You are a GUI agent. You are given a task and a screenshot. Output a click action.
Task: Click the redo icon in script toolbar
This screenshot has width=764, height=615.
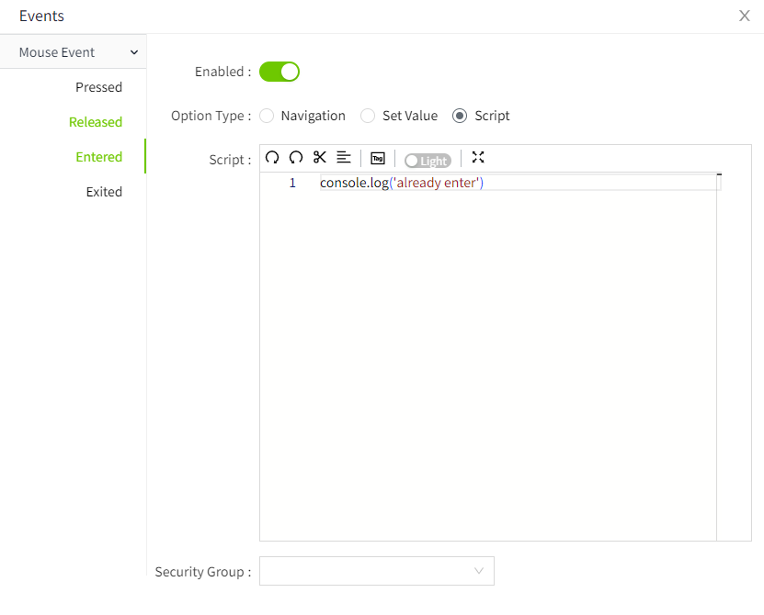296,158
